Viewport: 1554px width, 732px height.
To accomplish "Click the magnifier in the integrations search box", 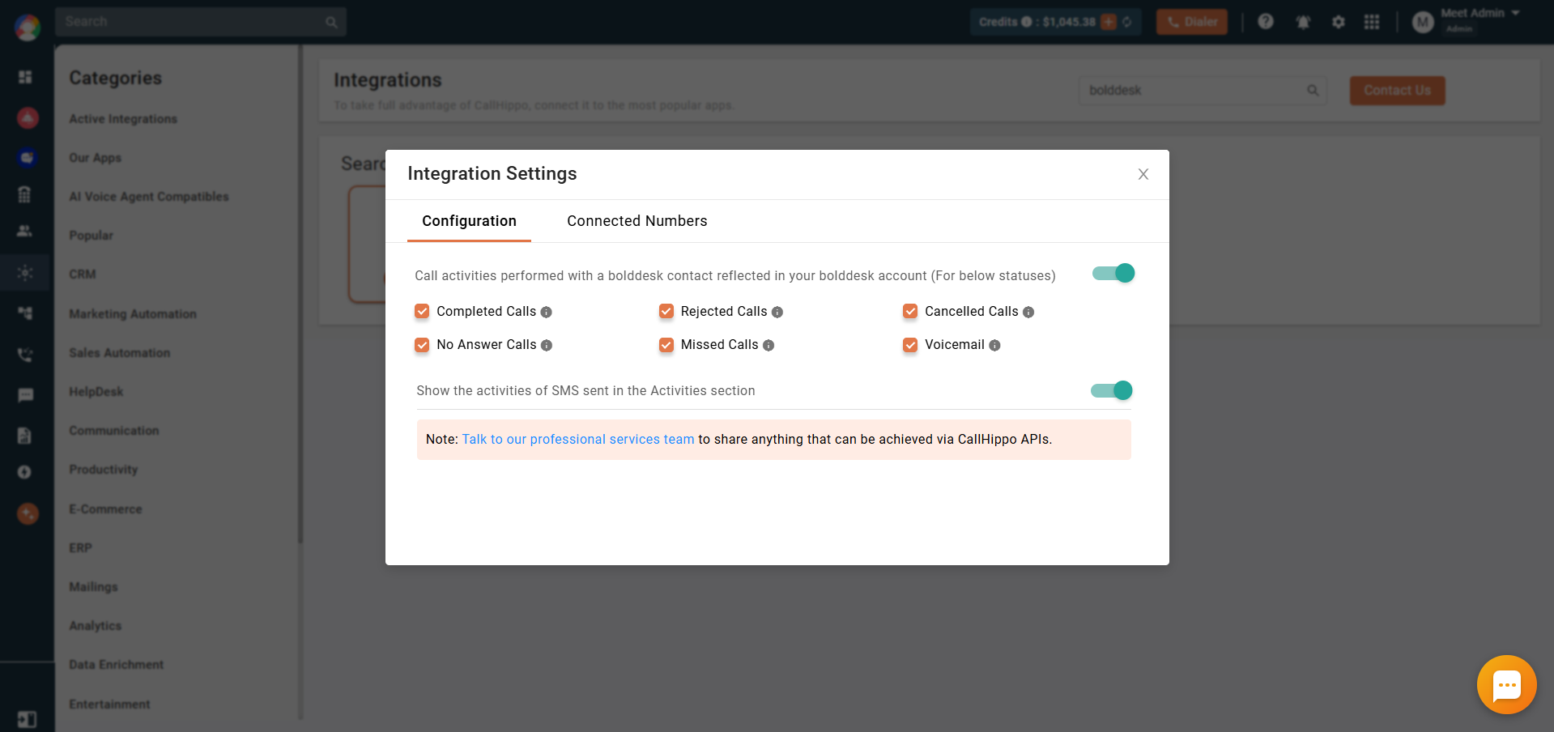I will coord(1313,91).
